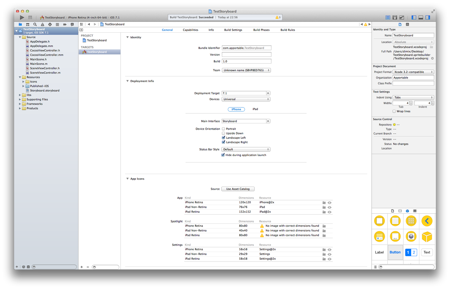Uncheck Landscape Right orientation
Screen dimensions: 450x289
(223, 142)
